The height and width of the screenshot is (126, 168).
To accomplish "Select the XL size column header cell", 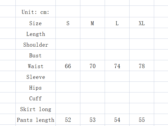I will (x=142, y=23).
